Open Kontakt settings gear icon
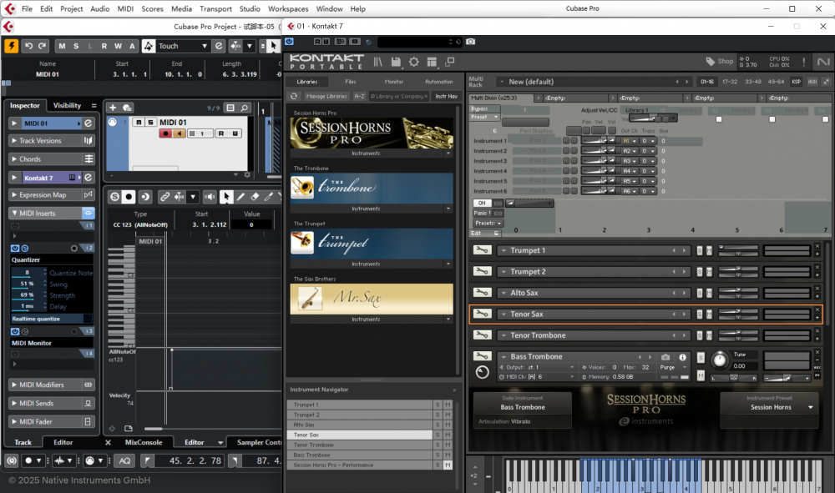Viewport: 835px width, 493px height. pos(414,62)
